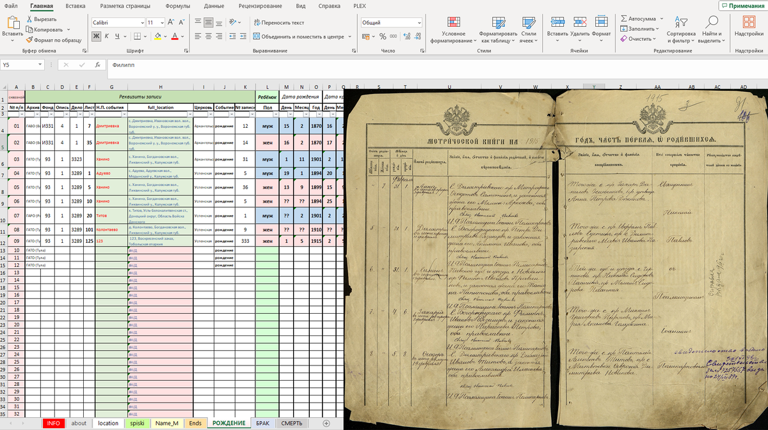Increase font size with large A
This screenshot has width=768, height=430.
pyautogui.click(x=170, y=22)
